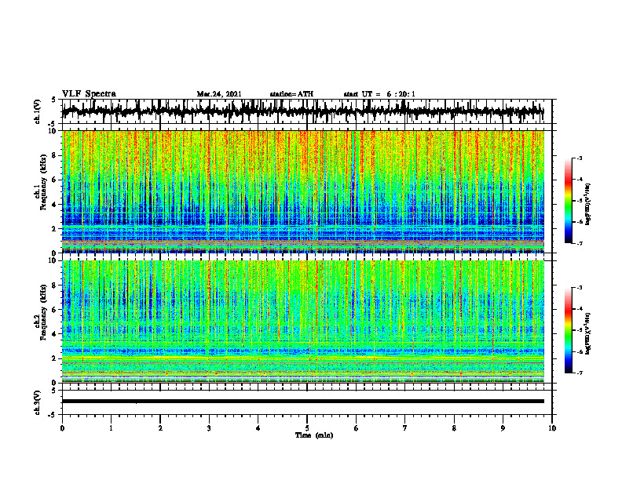Click the "ch.1(V)" waveform axis label

pos(38,111)
